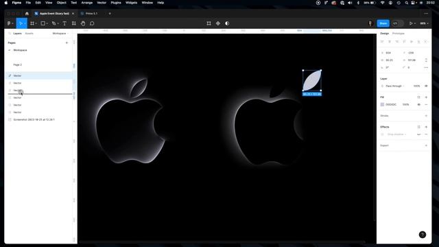Toggle Drop shadow visibility

pos(419,134)
